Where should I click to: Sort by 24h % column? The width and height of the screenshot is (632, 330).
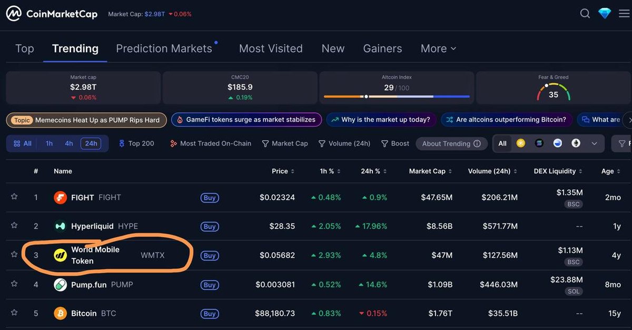pyautogui.click(x=374, y=171)
